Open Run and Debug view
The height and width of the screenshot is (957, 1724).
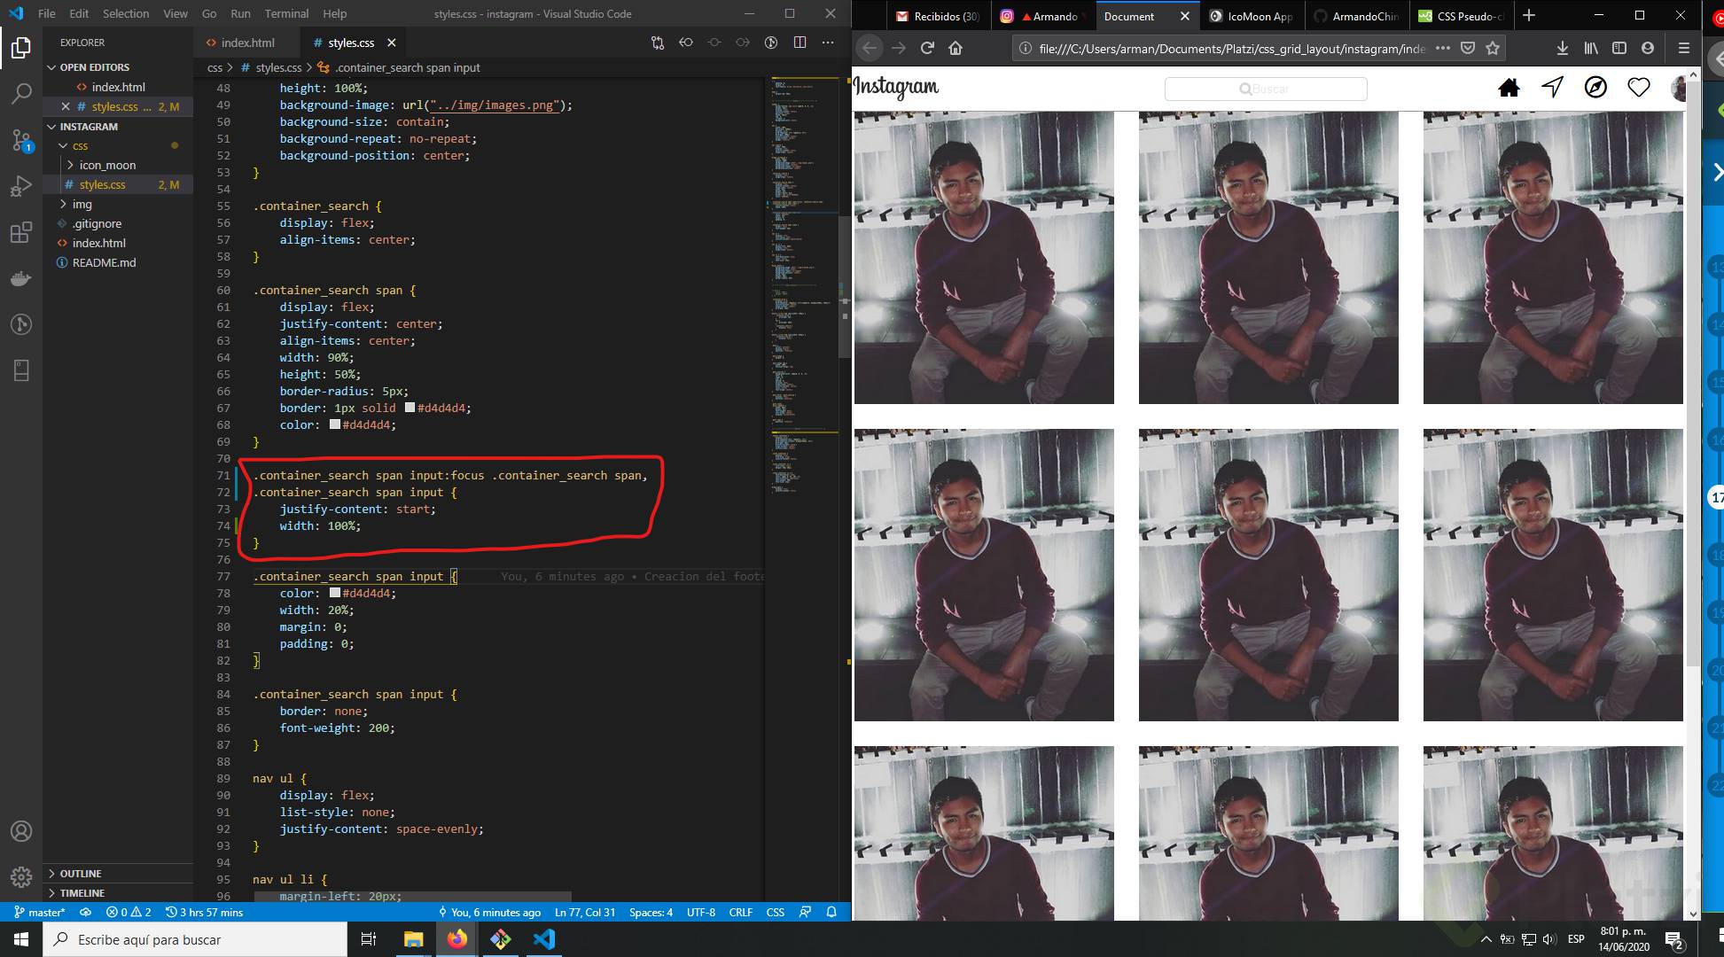coord(21,186)
